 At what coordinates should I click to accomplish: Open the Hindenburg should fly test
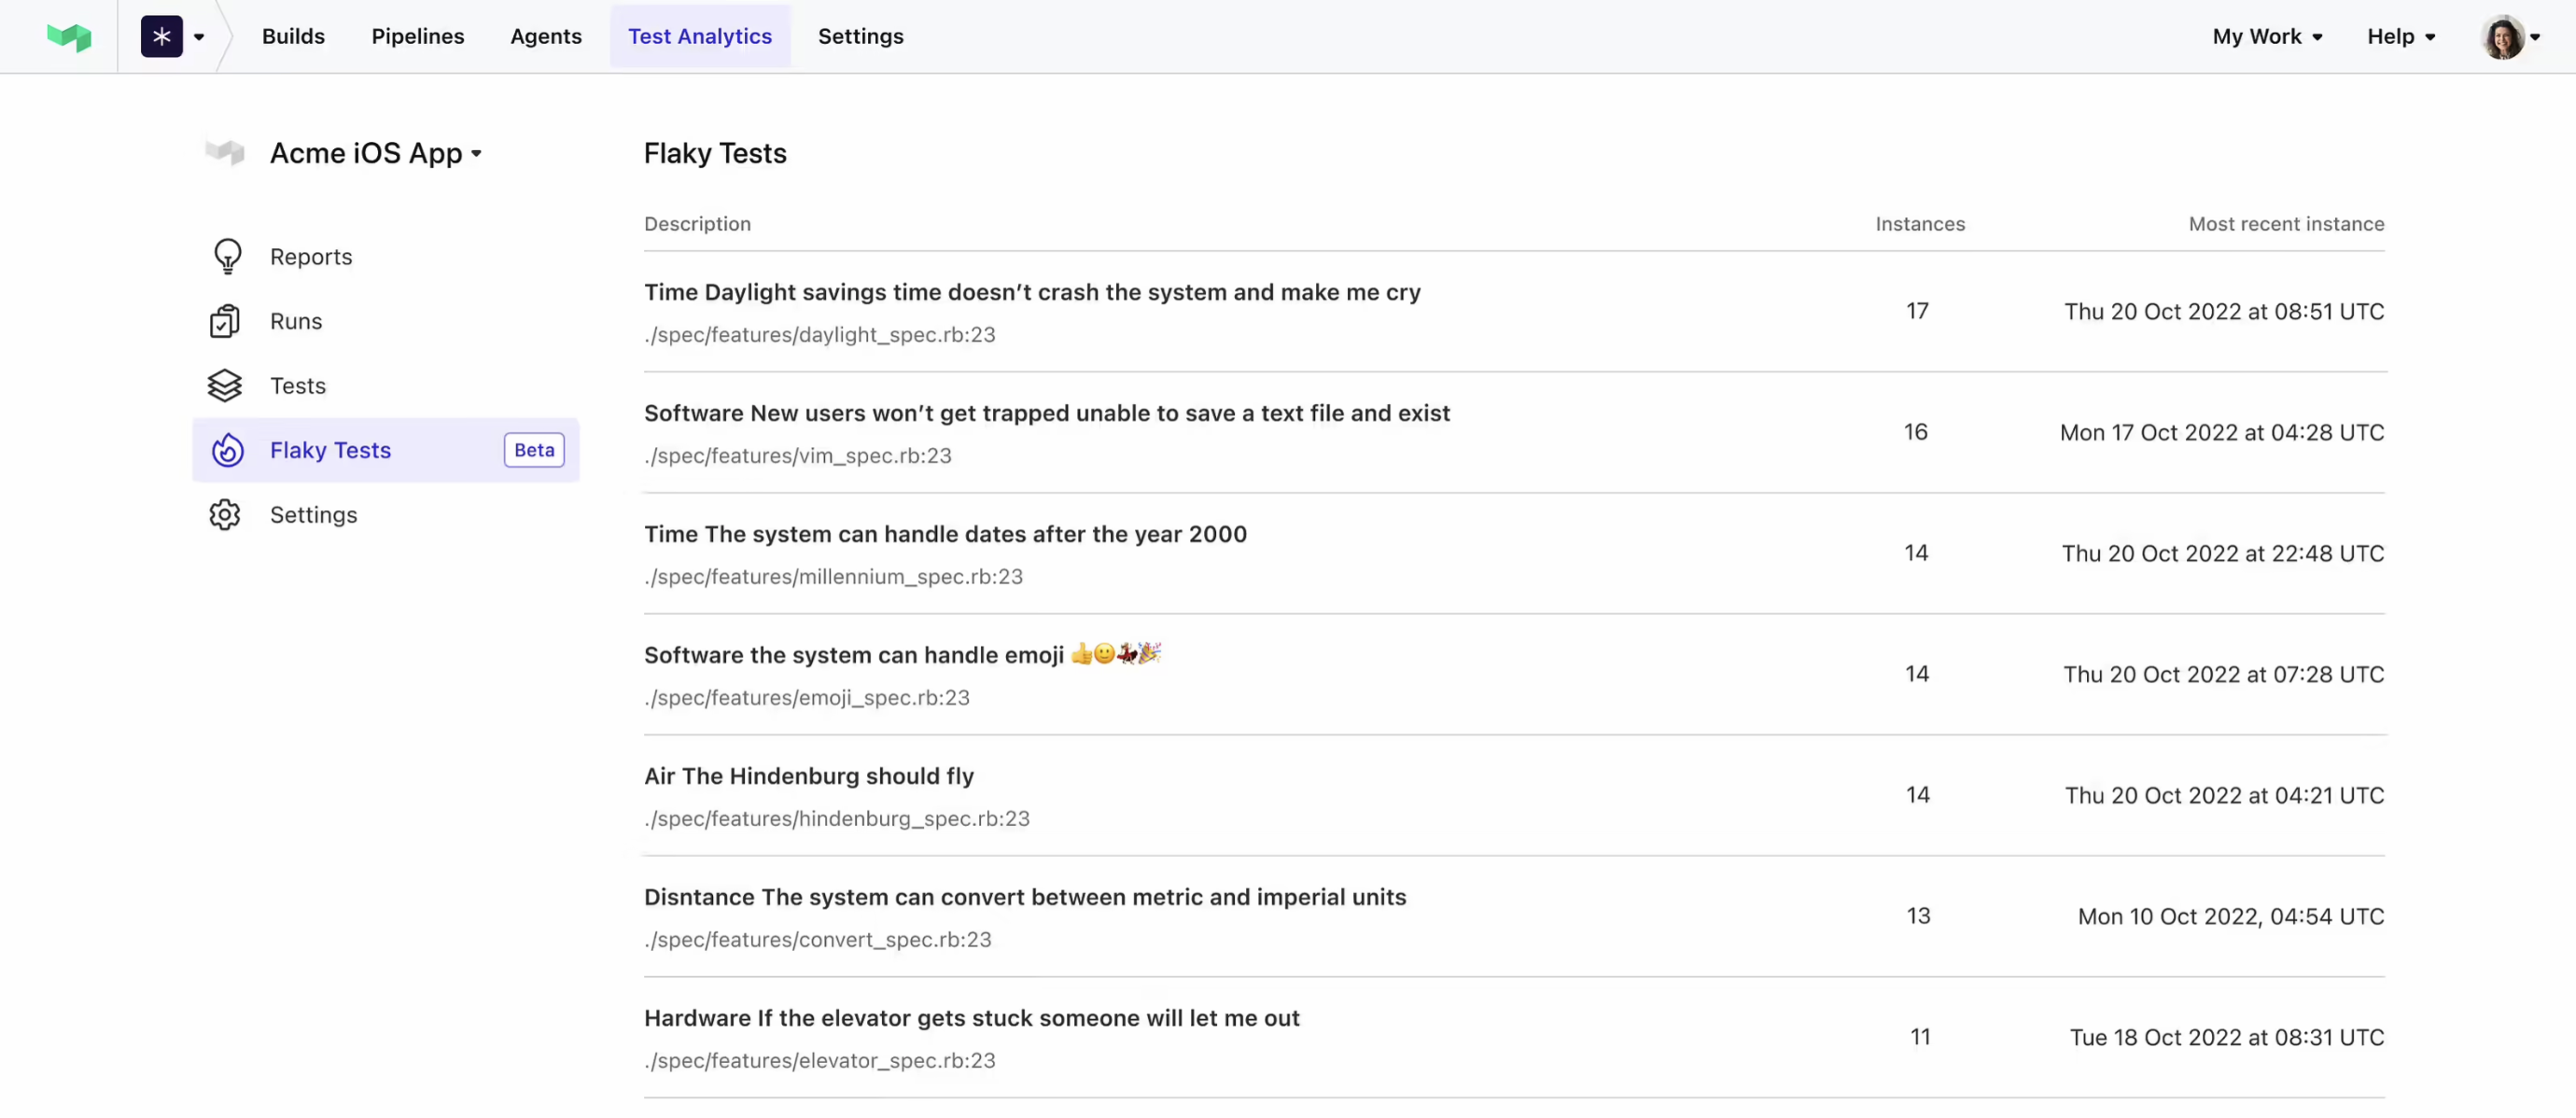pos(808,777)
